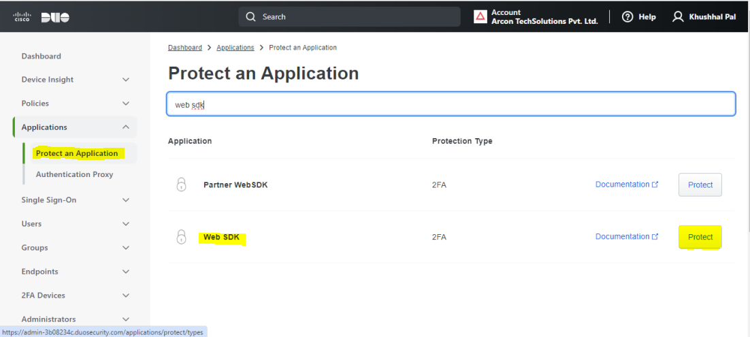Click the Help text label in the header
The height and width of the screenshot is (337, 750).
tap(647, 17)
